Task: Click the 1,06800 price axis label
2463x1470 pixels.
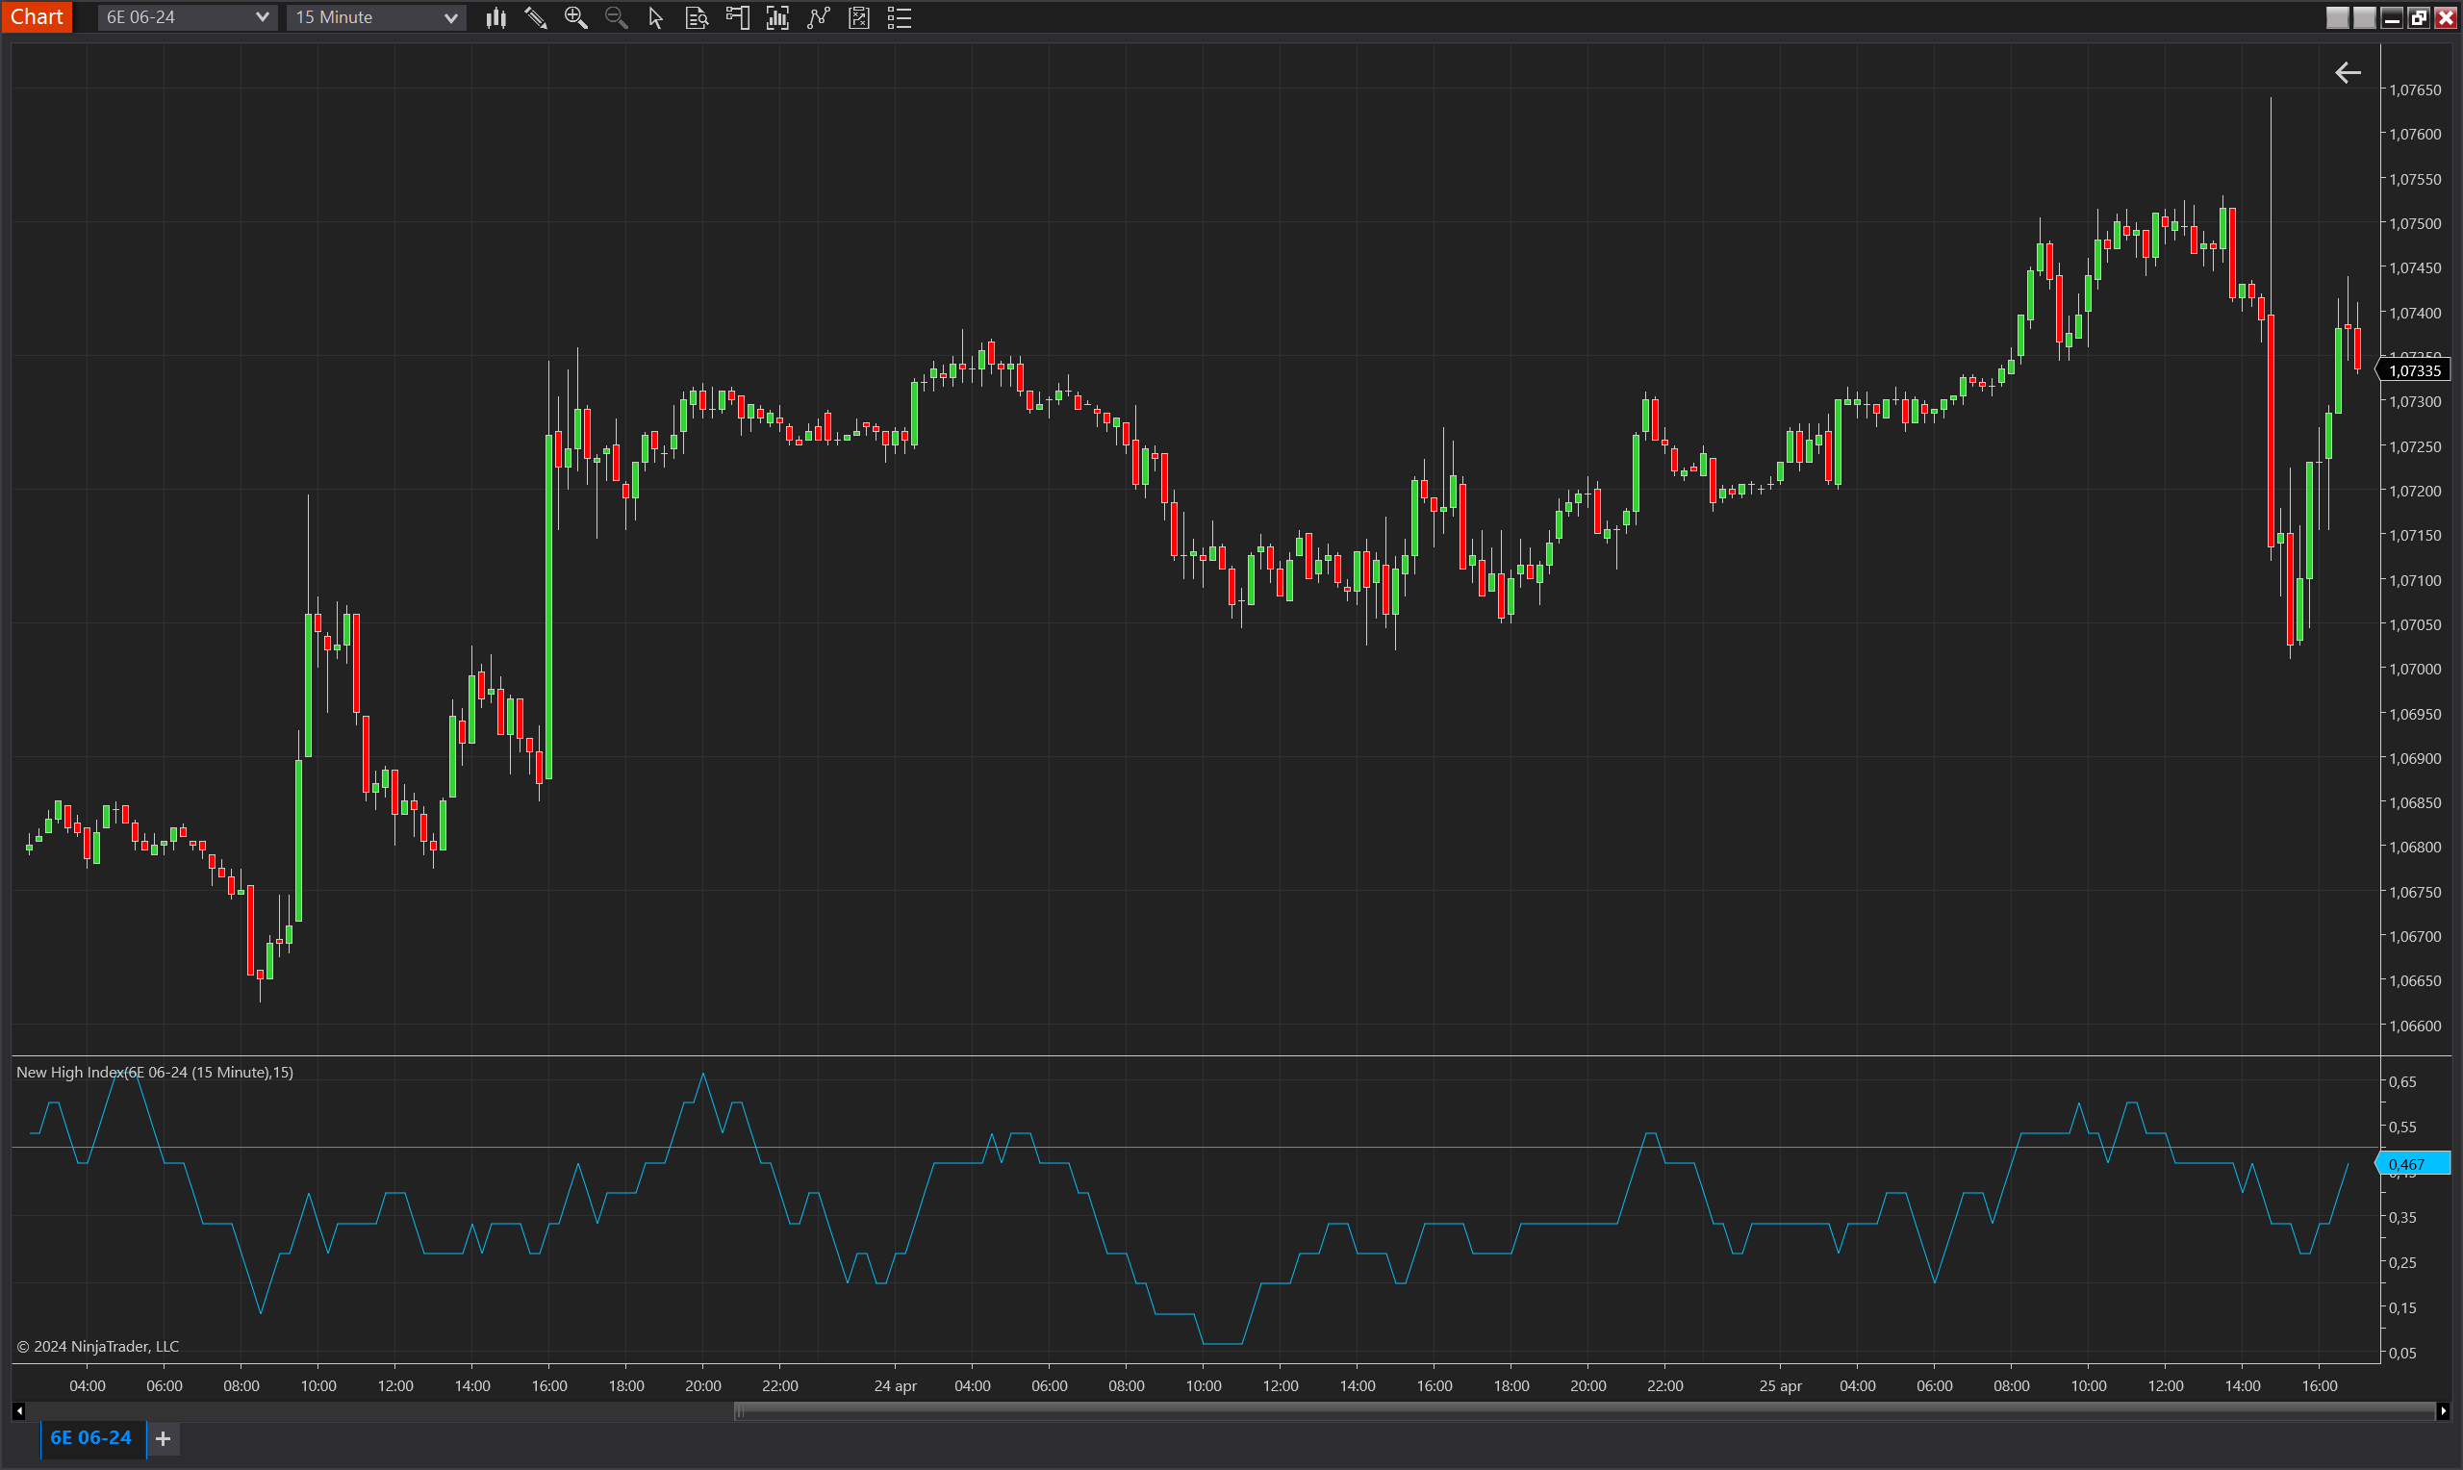Action: (2416, 848)
